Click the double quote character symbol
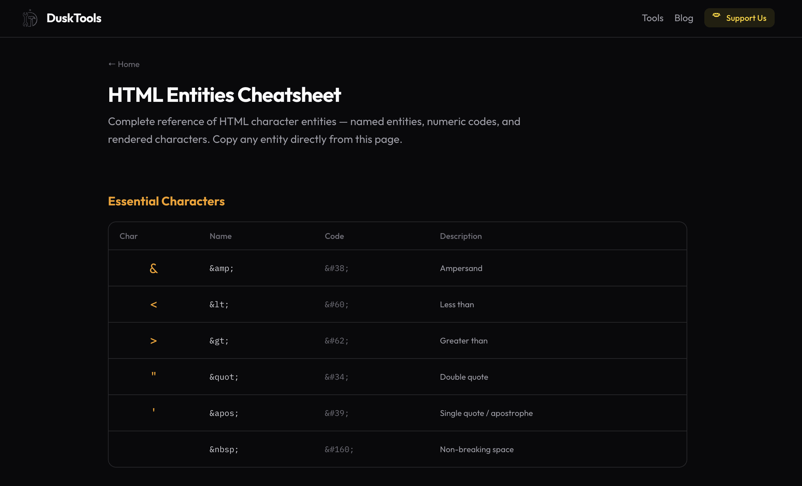Screen dimensions: 802x486 pos(154,375)
